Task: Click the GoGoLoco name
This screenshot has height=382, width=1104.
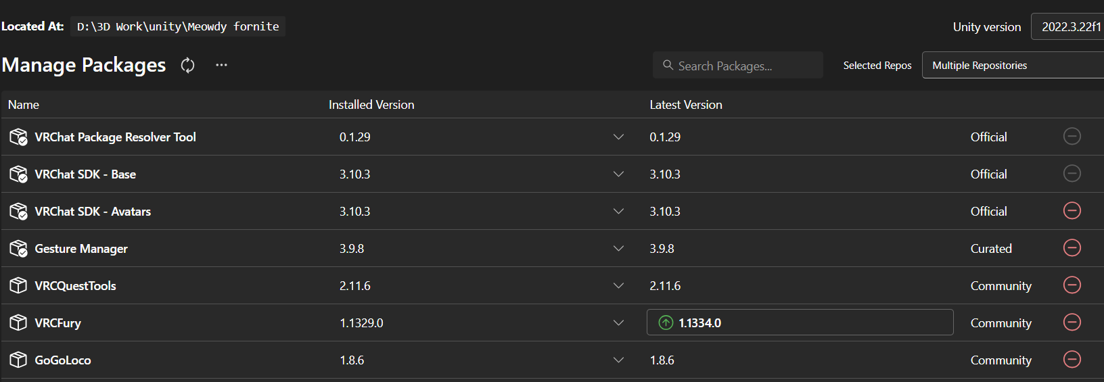Action: pyautogui.click(x=63, y=360)
